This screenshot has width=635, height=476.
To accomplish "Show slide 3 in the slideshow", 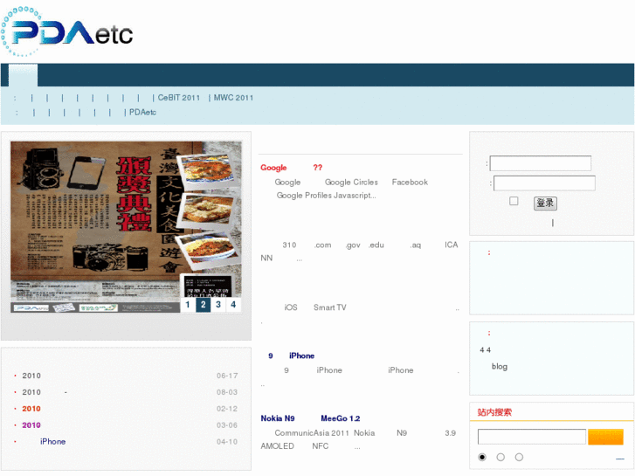I will coord(218,305).
